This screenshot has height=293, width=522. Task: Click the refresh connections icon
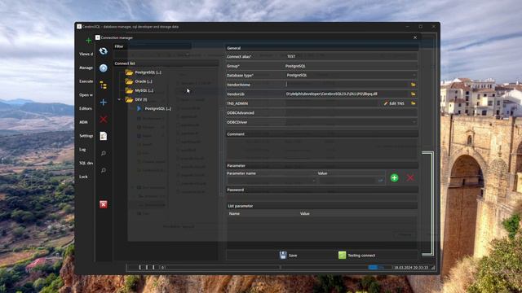click(x=104, y=51)
